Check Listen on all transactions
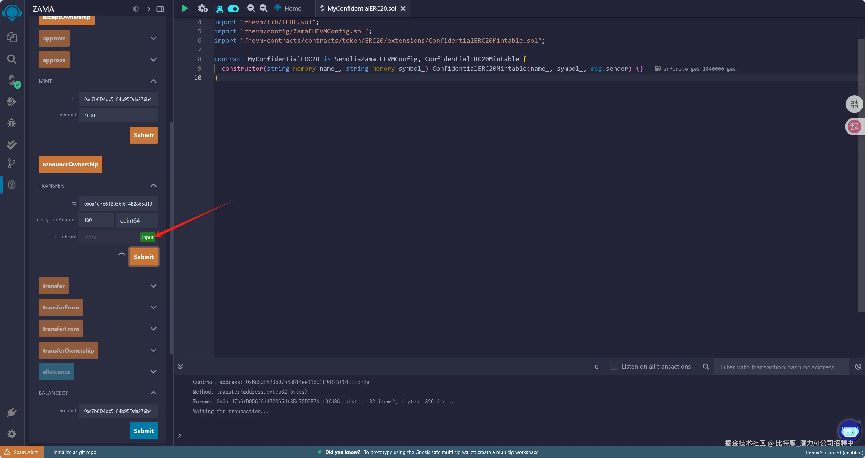This screenshot has height=458, width=865. 614,366
